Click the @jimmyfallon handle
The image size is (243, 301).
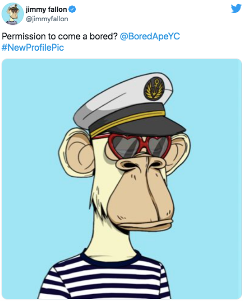[47, 19]
